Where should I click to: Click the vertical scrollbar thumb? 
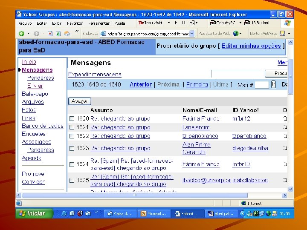pyautogui.click(x=290, y=77)
